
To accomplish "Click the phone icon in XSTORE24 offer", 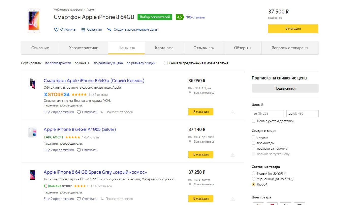I will [102, 112].
